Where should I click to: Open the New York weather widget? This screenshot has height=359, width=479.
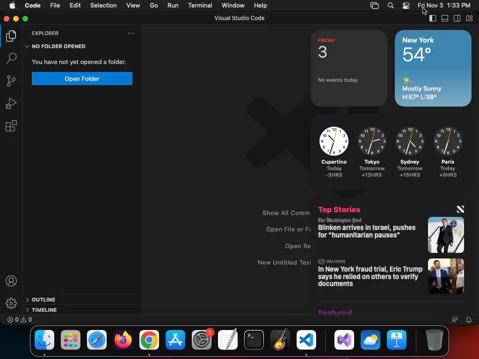pos(433,68)
